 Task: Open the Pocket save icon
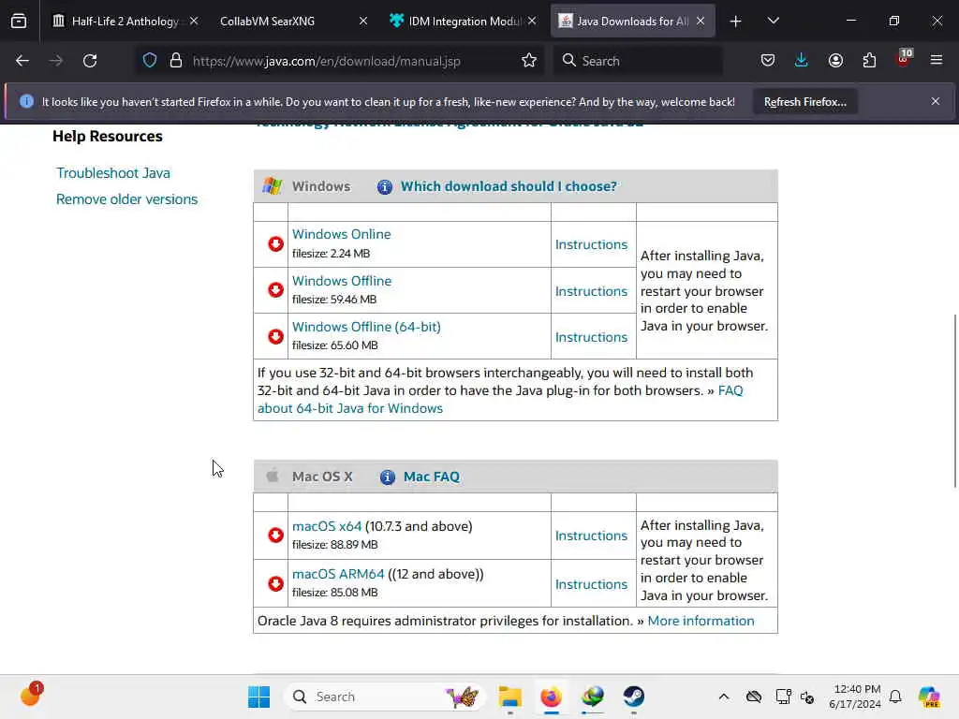[x=768, y=61]
